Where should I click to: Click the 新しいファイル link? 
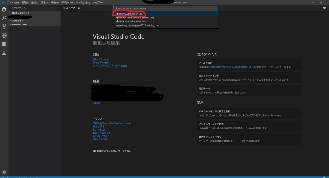coord(101,60)
